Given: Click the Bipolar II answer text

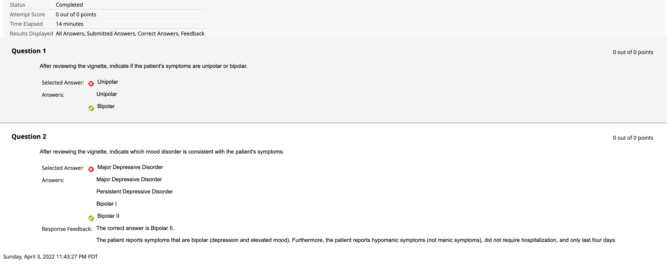Looking at the screenshot, I should click(108, 216).
